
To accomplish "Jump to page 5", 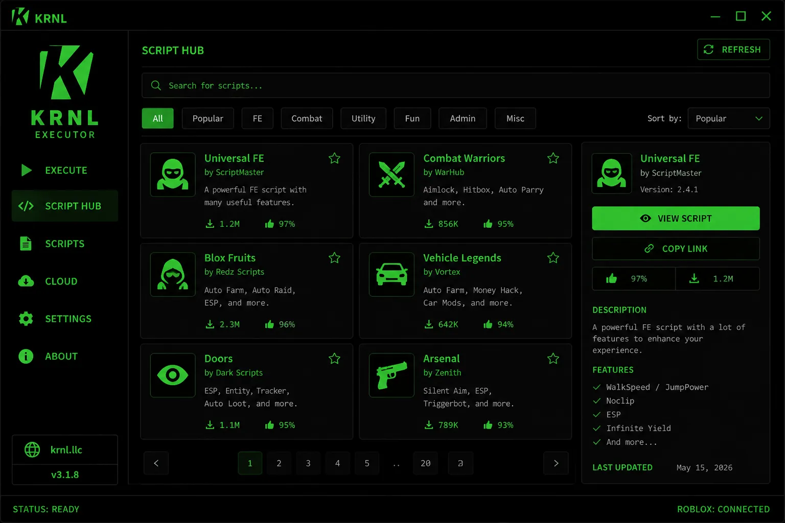I will pyautogui.click(x=367, y=463).
